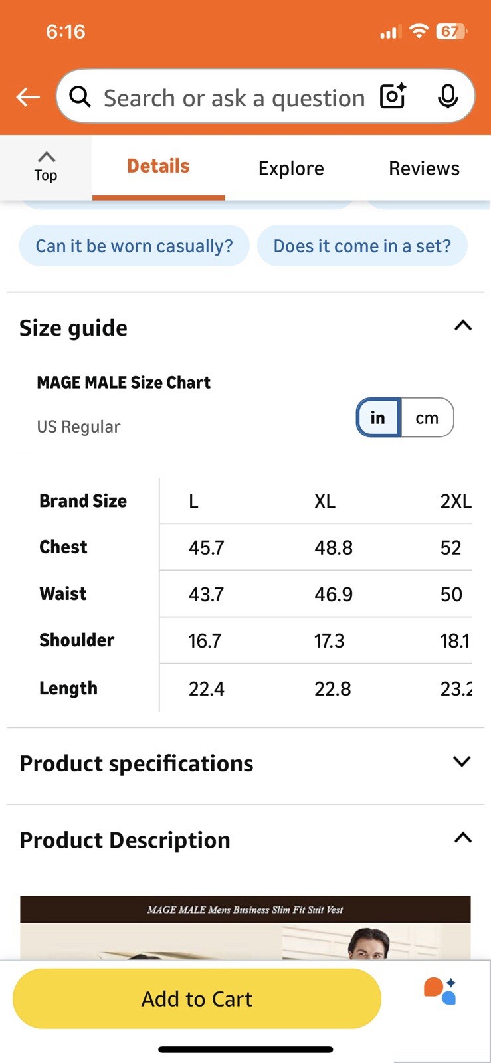
Task: Ask "Does it come in a set?"
Action: coord(362,246)
